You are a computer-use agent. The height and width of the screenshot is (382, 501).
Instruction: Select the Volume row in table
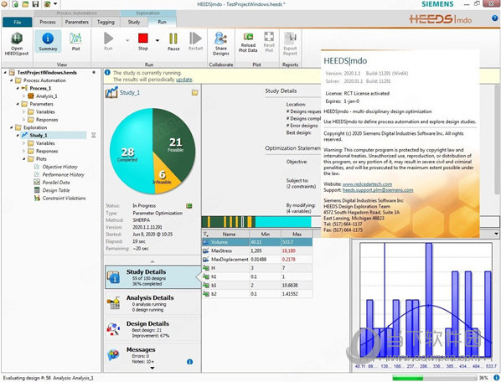coord(257,242)
